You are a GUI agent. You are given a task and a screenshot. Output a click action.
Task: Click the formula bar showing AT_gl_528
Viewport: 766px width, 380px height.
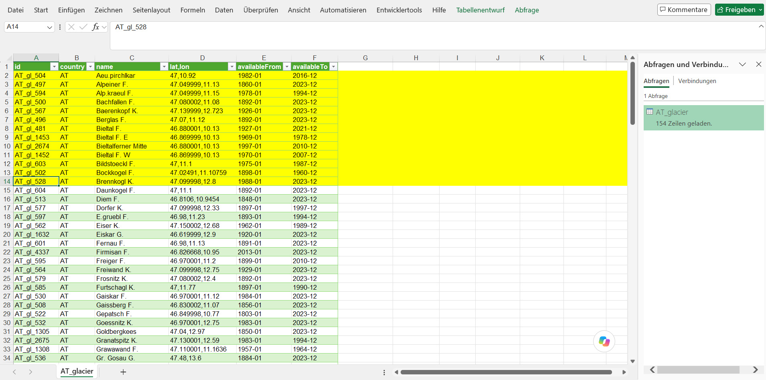pyautogui.click(x=433, y=35)
